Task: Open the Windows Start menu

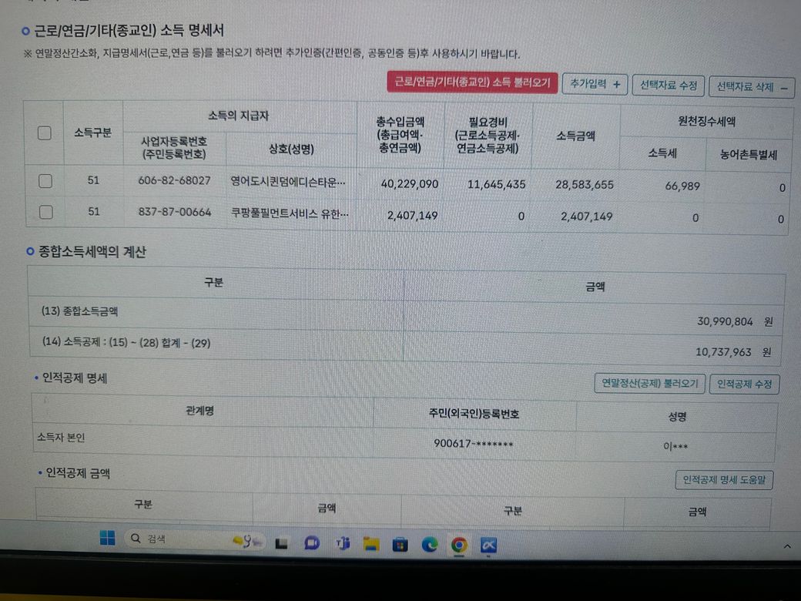Action: coord(107,539)
